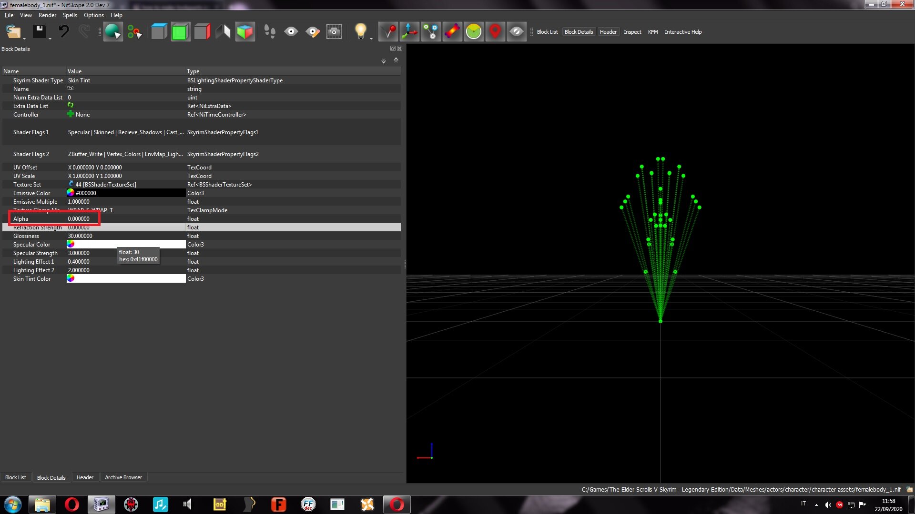Toggle hidden objects crossed-eye icon
Screen dimensions: 915x514
pyautogui.click(x=517, y=32)
